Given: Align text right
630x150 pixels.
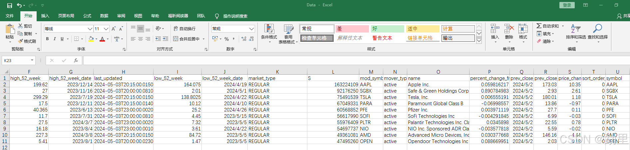Looking at the screenshot, I should [148, 39].
